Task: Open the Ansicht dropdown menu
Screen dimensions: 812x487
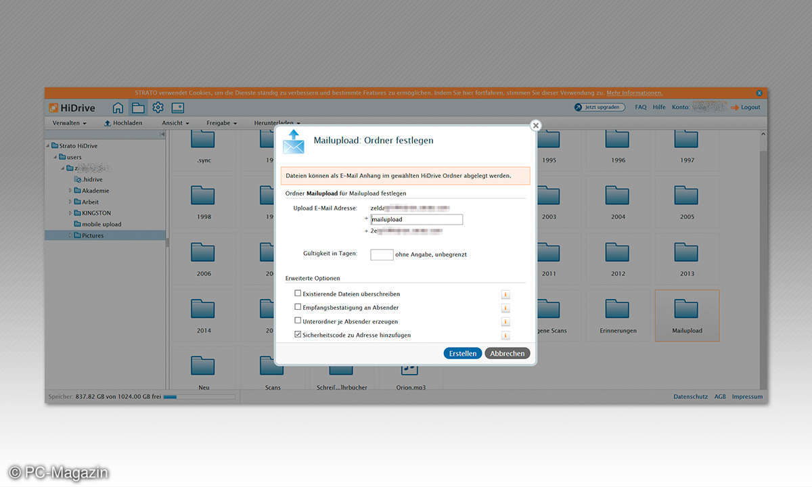Action: [175, 123]
